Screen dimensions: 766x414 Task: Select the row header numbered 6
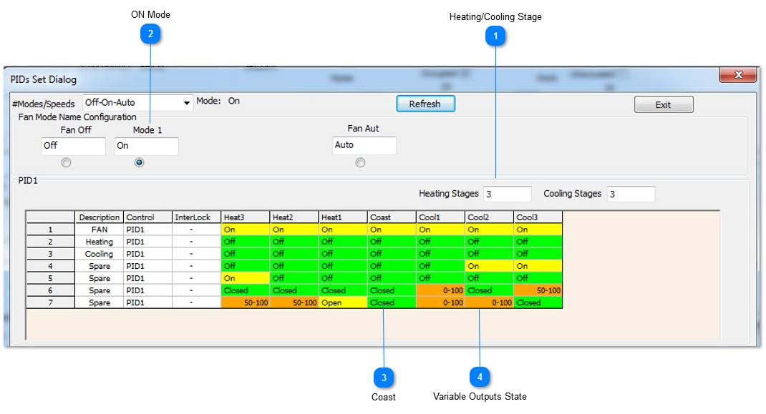pyautogui.click(x=50, y=290)
